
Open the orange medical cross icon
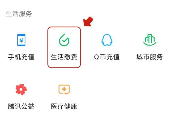tap(64, 89)
